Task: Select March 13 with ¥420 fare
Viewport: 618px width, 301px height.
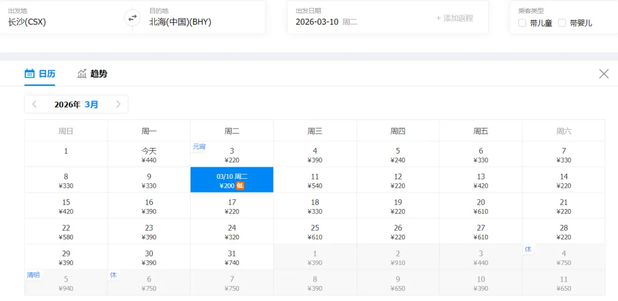Action: point(481,180)
